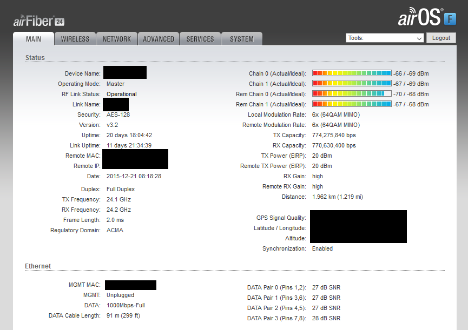Click the Distance value 1.962 km
The image size is (468, 330).
(x=338, y=197)
